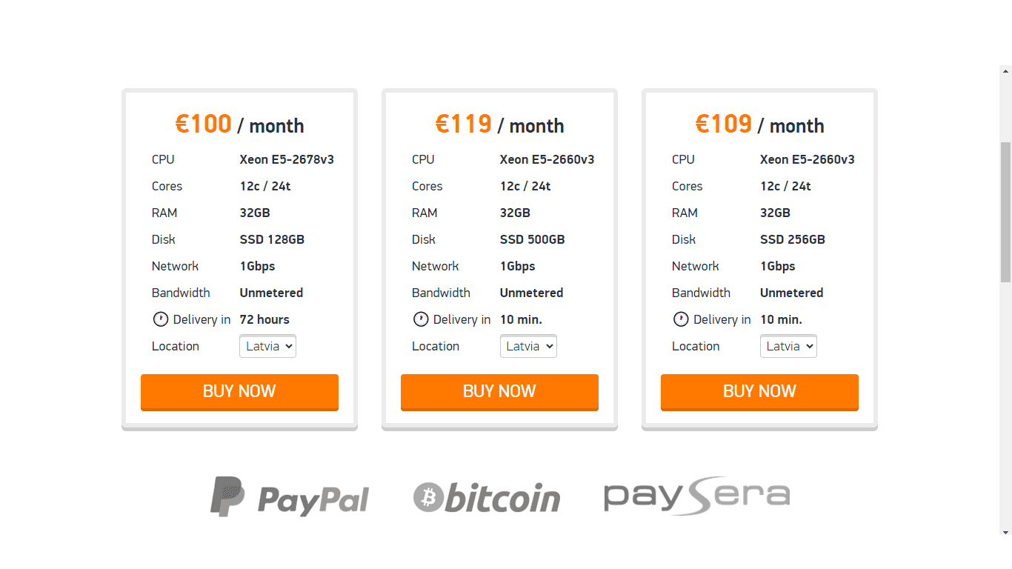The width and height of the screenshot is (1012, 569).
Task: Click the clock icon in the €100 plan
Action: (161, 319)
